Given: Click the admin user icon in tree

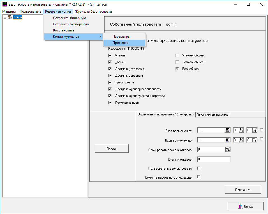Looking at the screenshot, I should 10,17.
